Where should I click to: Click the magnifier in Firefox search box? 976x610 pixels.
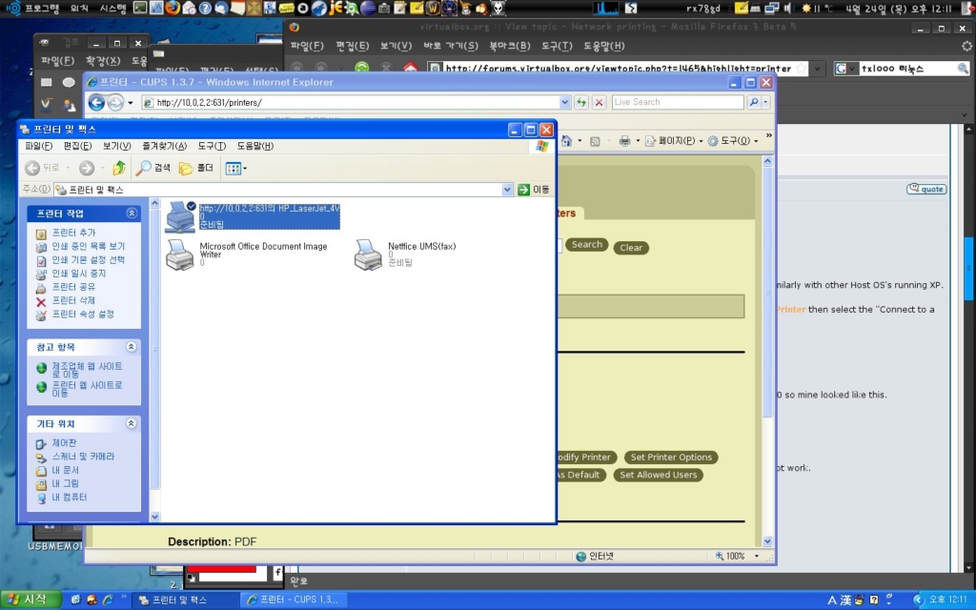point(963,69)
